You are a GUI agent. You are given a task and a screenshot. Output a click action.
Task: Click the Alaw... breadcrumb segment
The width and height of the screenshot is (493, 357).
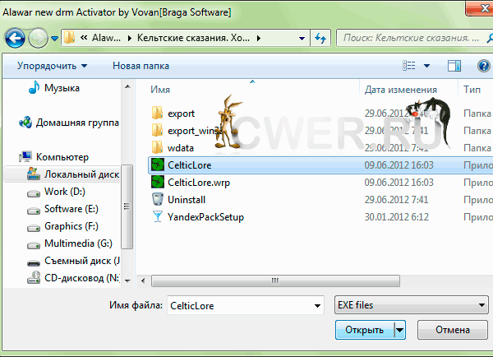point(106,38)
